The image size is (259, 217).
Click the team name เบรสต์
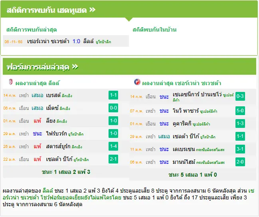click(53, 95)
